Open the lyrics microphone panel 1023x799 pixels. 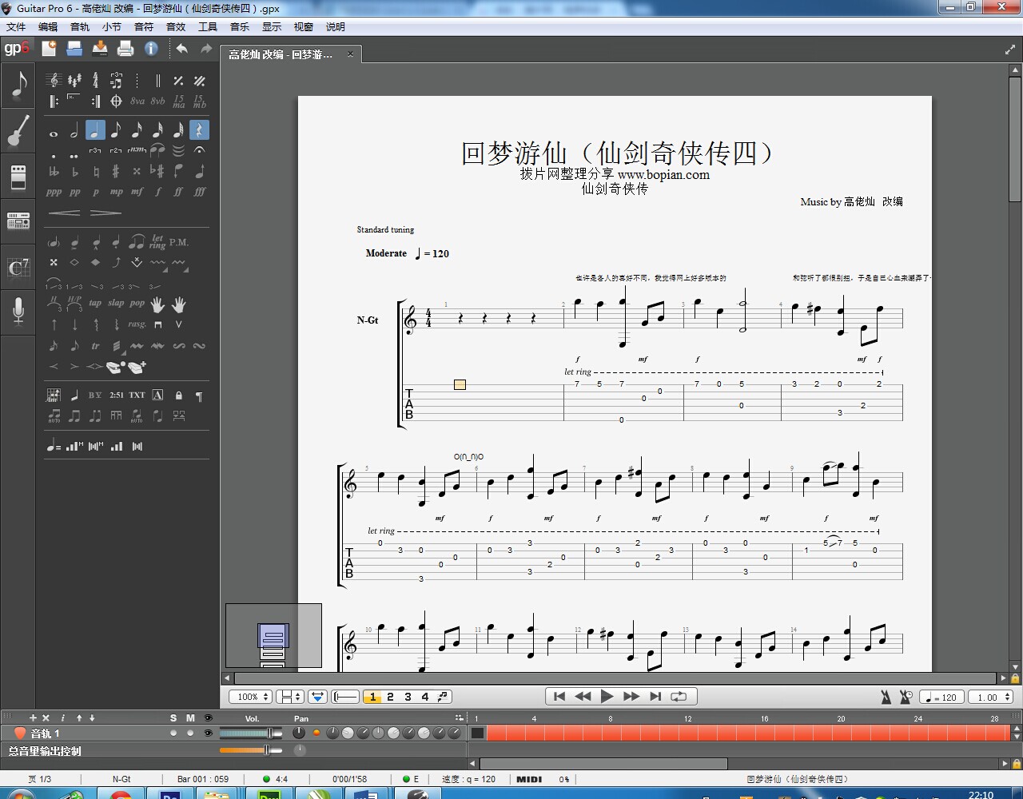[18, 311]
